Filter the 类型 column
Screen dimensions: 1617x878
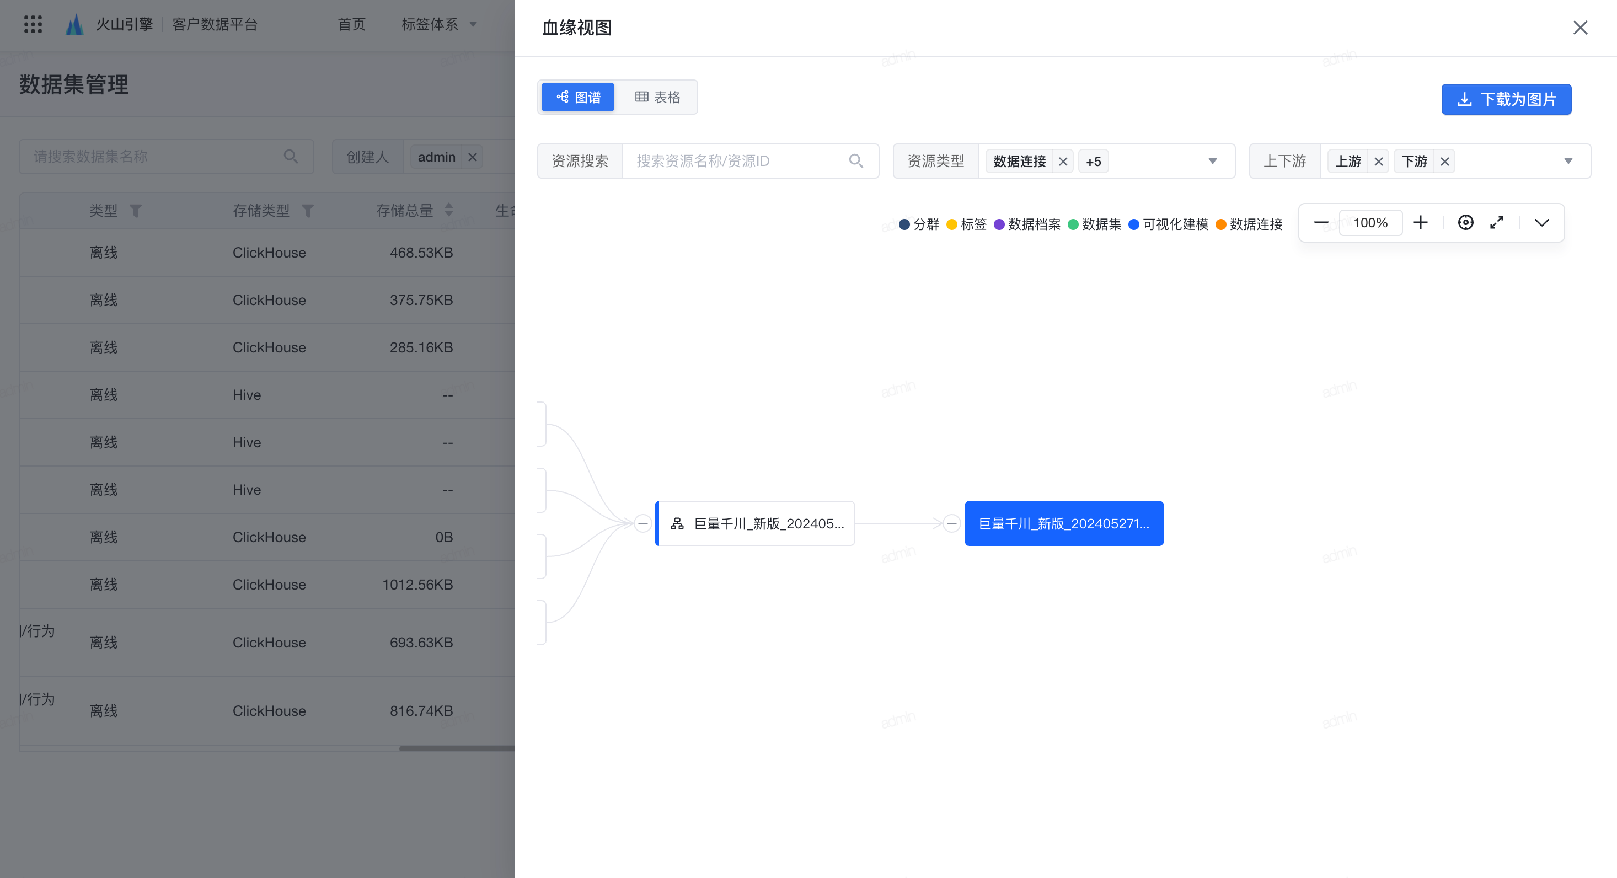click(x=135, y=211)
